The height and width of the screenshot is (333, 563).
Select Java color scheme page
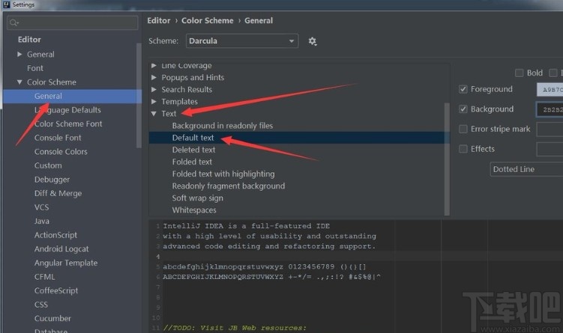[42, 222]
